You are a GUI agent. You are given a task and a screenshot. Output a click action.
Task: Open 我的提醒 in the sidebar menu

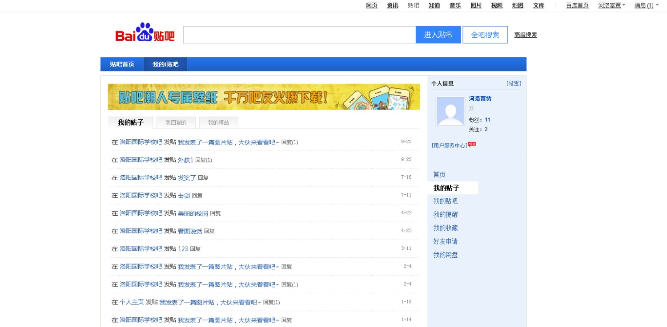point(446,214)
